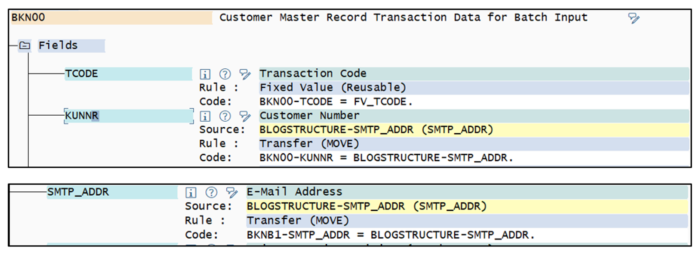This screenshot has height=255, width=700.
Task: Collapse the Fields folder node
Action: pos(25,46)
